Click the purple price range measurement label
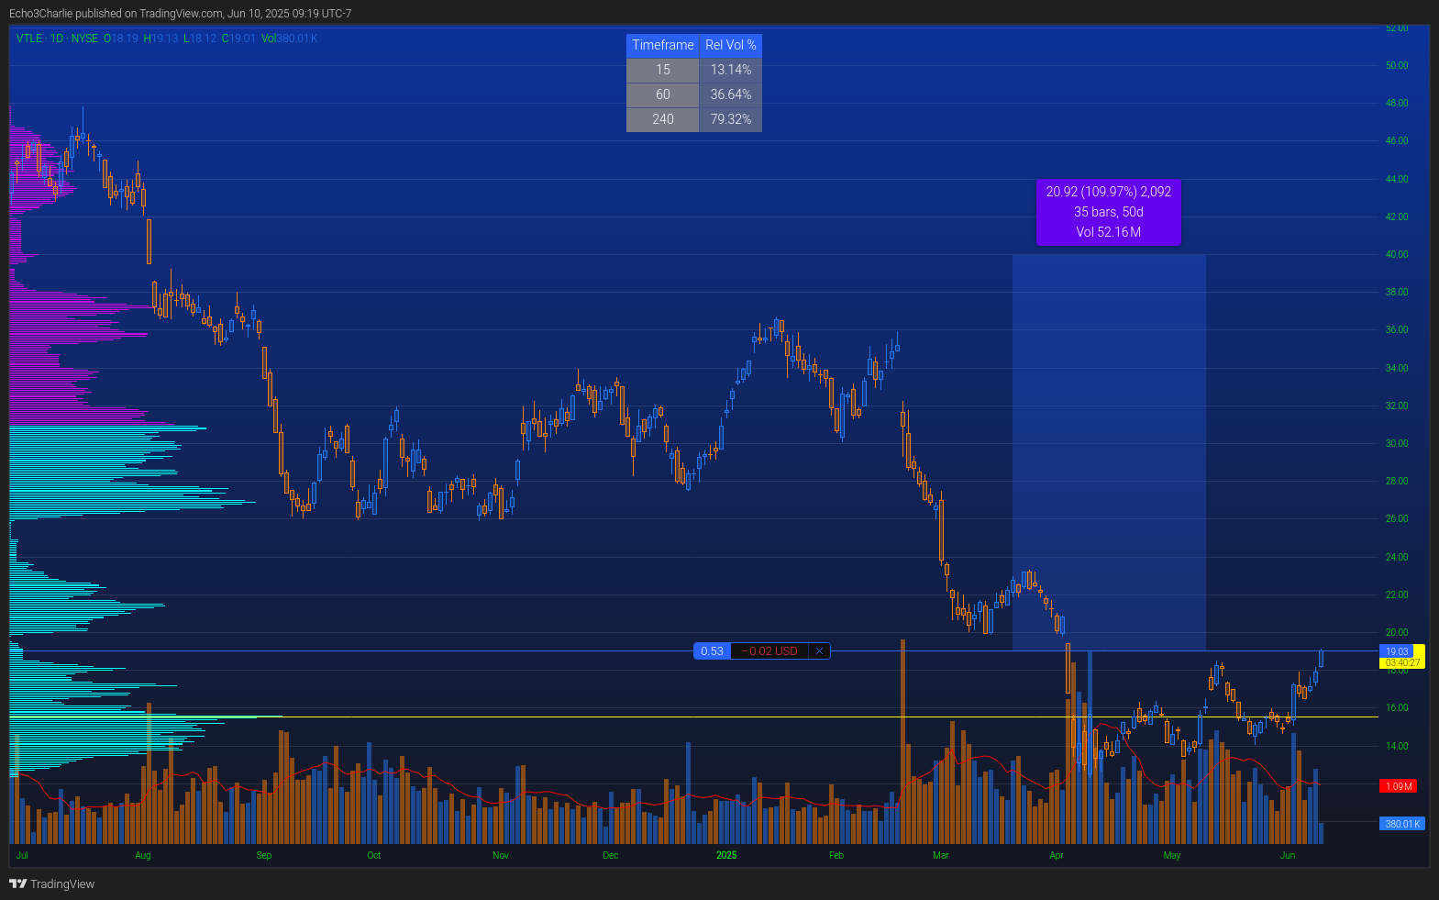Screen dimensions: 1439x900 (1109, 212)
